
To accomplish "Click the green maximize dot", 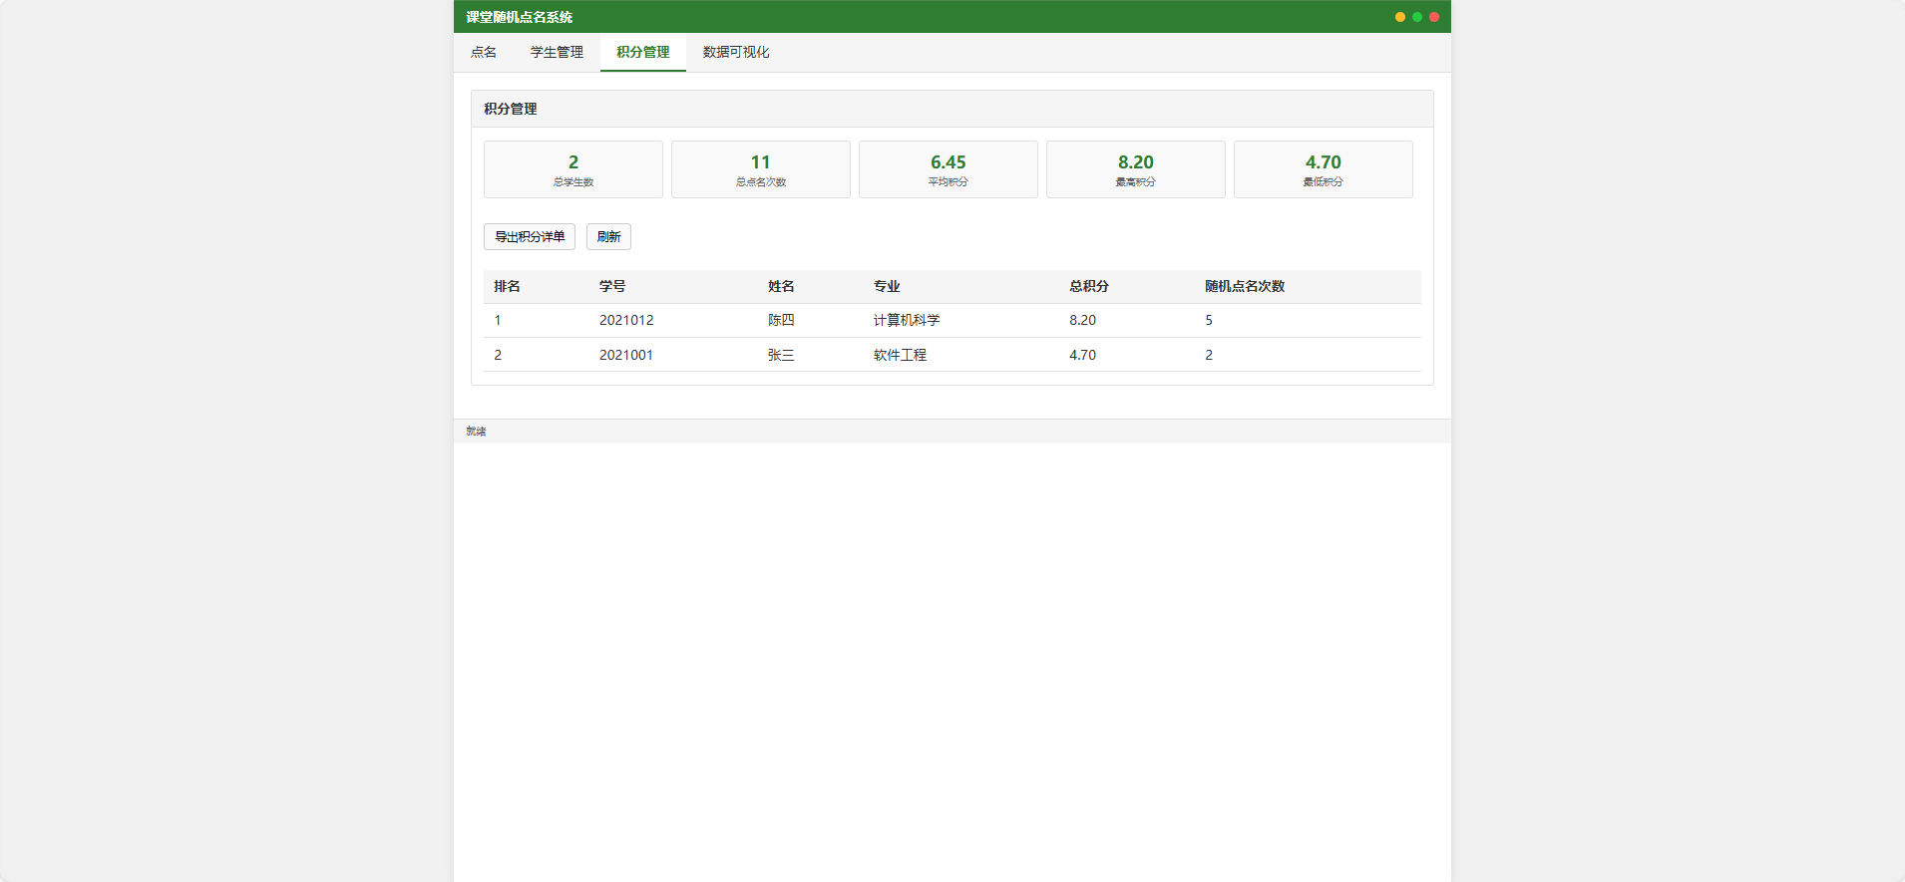I will click(1417, 17).
